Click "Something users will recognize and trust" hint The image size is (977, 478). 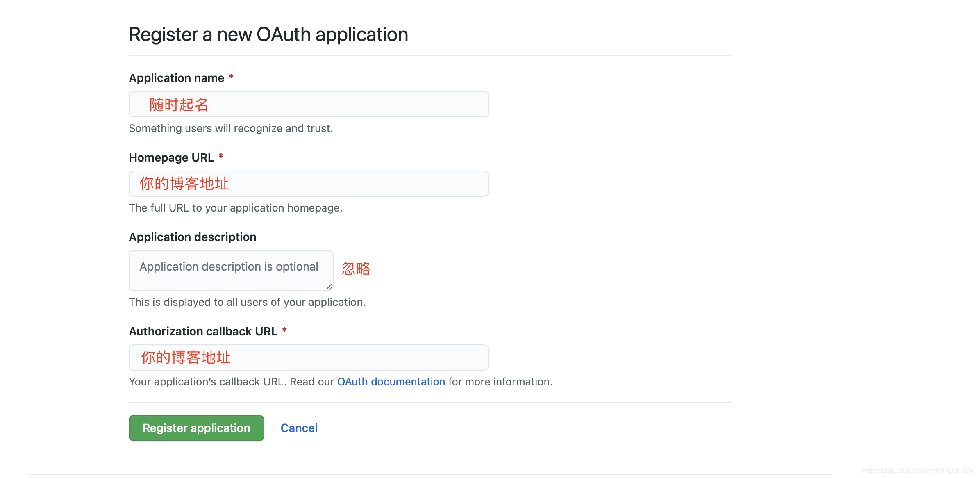click(x=231, y=128)
